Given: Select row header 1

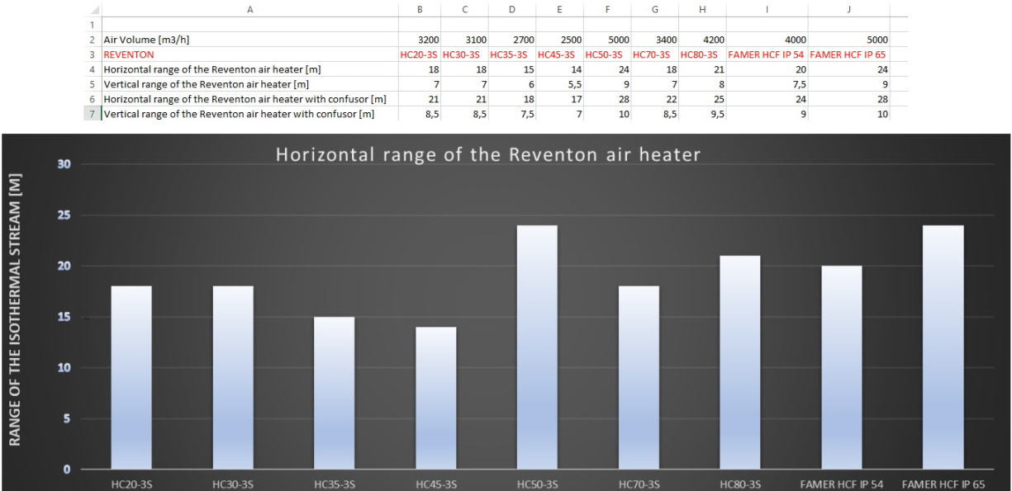Looking at the screenshot, I should 93,25.
